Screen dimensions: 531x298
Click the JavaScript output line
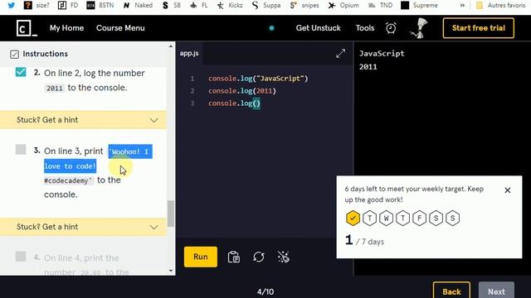pos(382,53)
